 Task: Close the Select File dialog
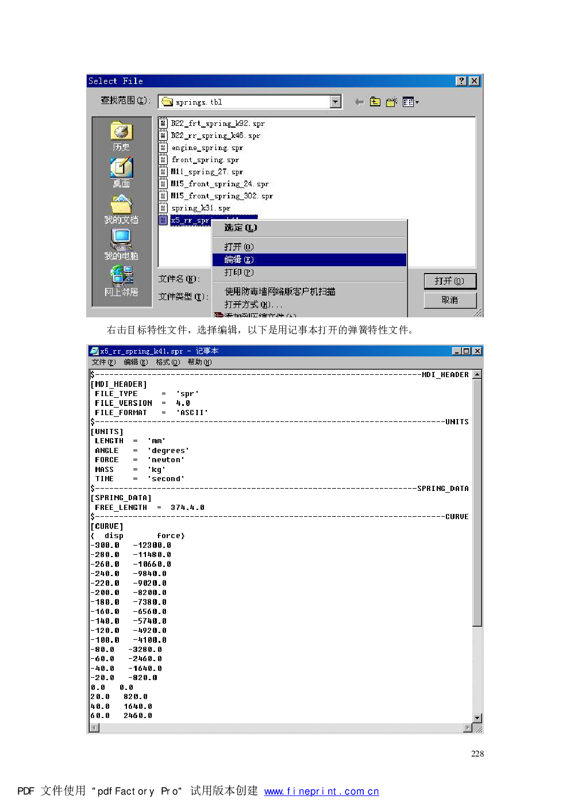coord(474,81)
